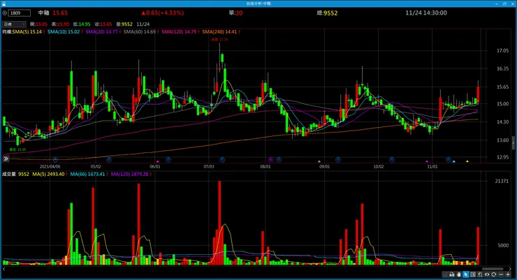The width and height of the screenshot is (517, 280).
Task: Click the print icon in bottom toolbar
Action: (x=452, y=274)
